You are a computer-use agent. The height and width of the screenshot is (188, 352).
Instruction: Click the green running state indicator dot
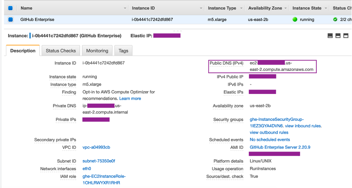tap(295, 20)
